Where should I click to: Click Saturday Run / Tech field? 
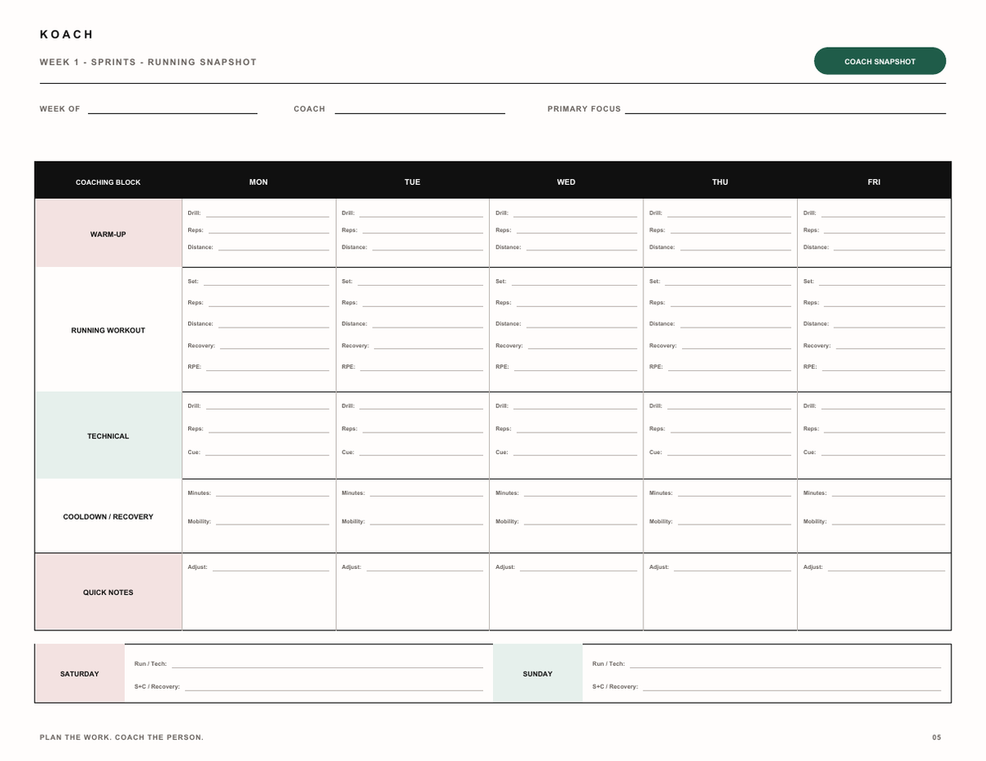[x=327, y=663]
